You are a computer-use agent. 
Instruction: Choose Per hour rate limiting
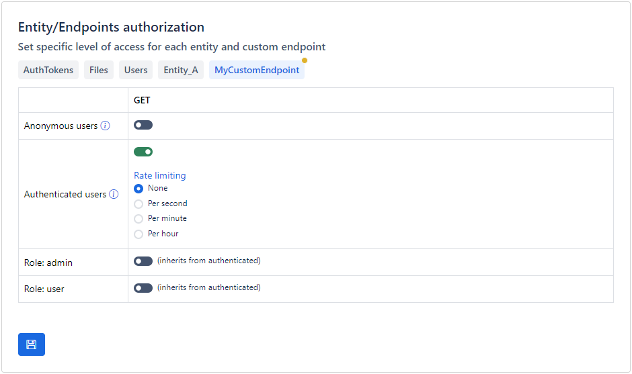[139, 234]
